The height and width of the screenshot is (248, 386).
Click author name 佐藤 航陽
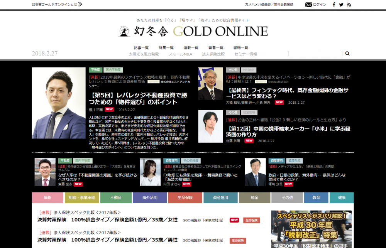click(x=233, y=141)
